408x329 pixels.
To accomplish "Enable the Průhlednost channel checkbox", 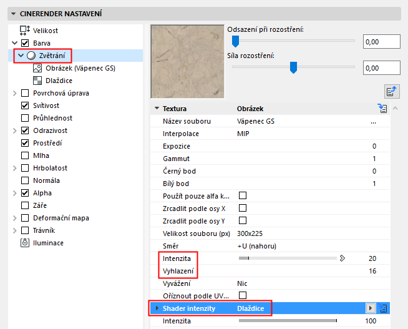I will click(25, 118).
